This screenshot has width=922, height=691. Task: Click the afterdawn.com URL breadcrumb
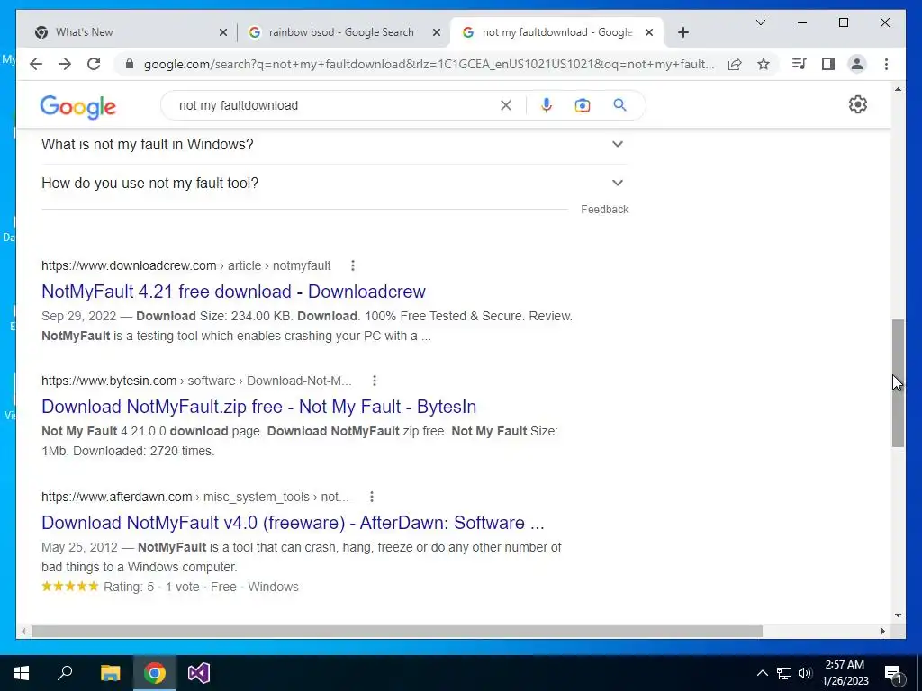point(194,497)
